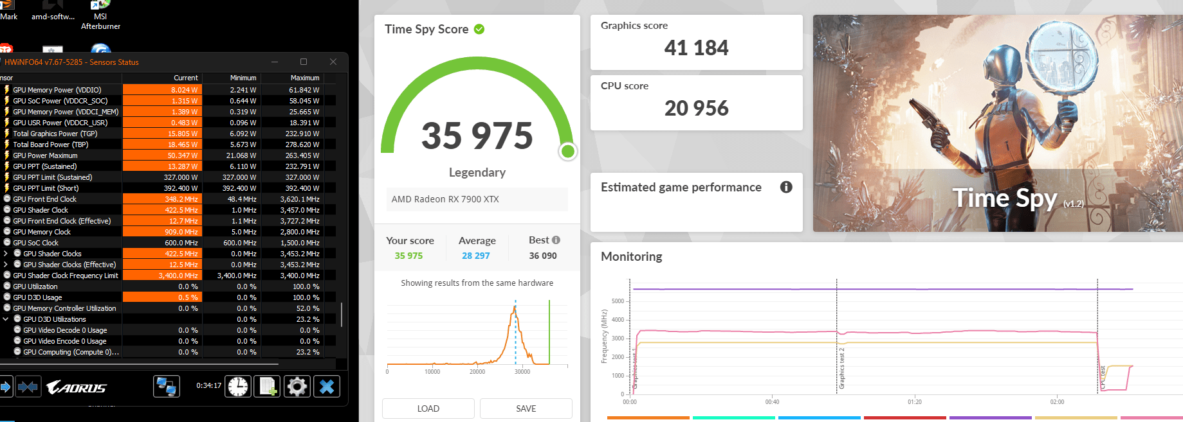
Task: Click the 0:34:17 elapsed time in HWiNFO
Action: [x=209, y=385]
